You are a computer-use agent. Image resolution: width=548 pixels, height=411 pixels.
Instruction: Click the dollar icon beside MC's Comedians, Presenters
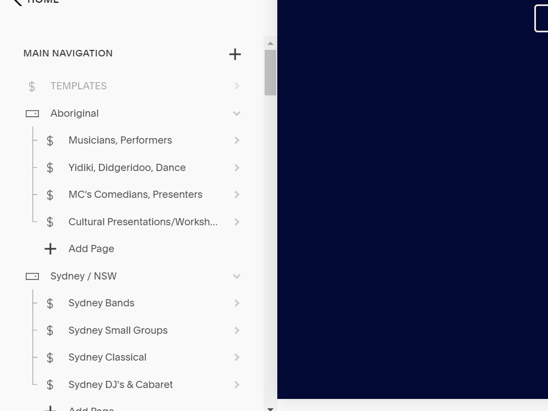pyautogui.click(x=50, y=195)
